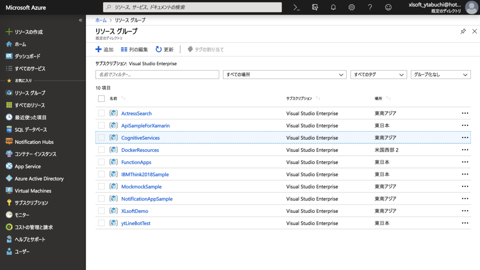Click the コストの管理と請求 icon
This screenshot has height=270, width=480.
9,227
